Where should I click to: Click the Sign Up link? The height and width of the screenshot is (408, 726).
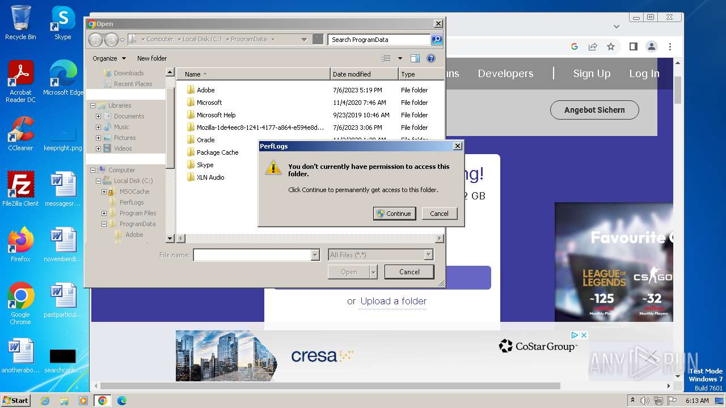pyautogui.click(x=592, y=74)
